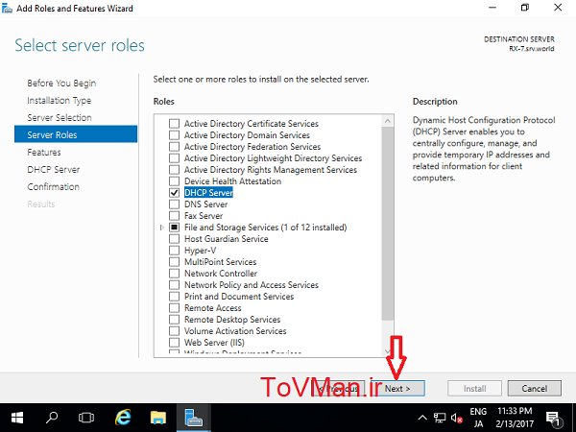The image size is (576, 432).
Task: Open the Action Center notifications icon
Action: coord(553,418)
